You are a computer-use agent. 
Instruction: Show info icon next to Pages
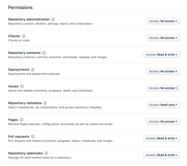pyautogui.click(x=21, y=120)
